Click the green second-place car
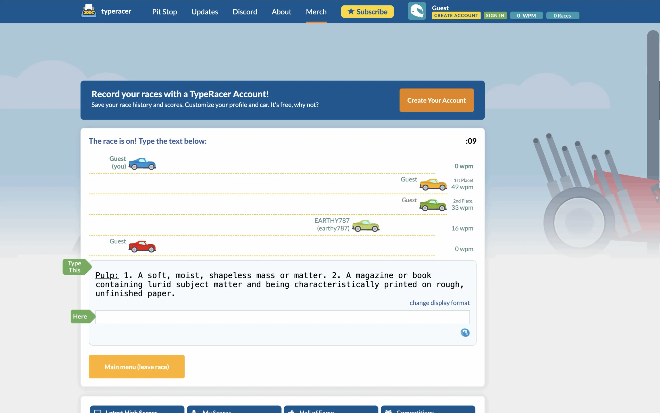This screenshot has width=660, height=413. coord(433,205)
